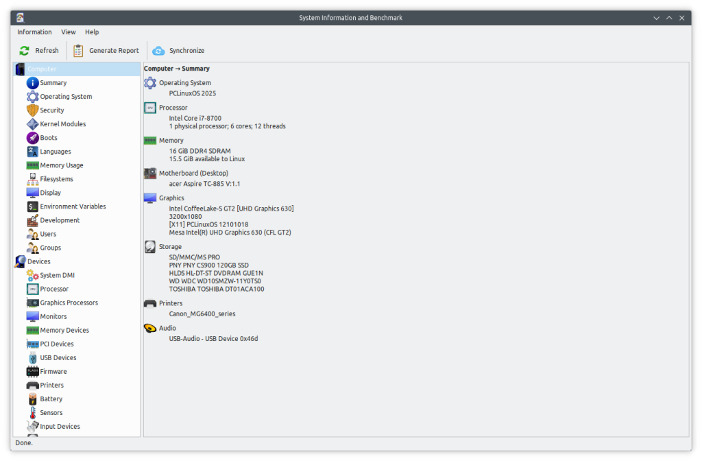Collapse the Devices tree category
This screenshot has width=702, height=461.
20,261
